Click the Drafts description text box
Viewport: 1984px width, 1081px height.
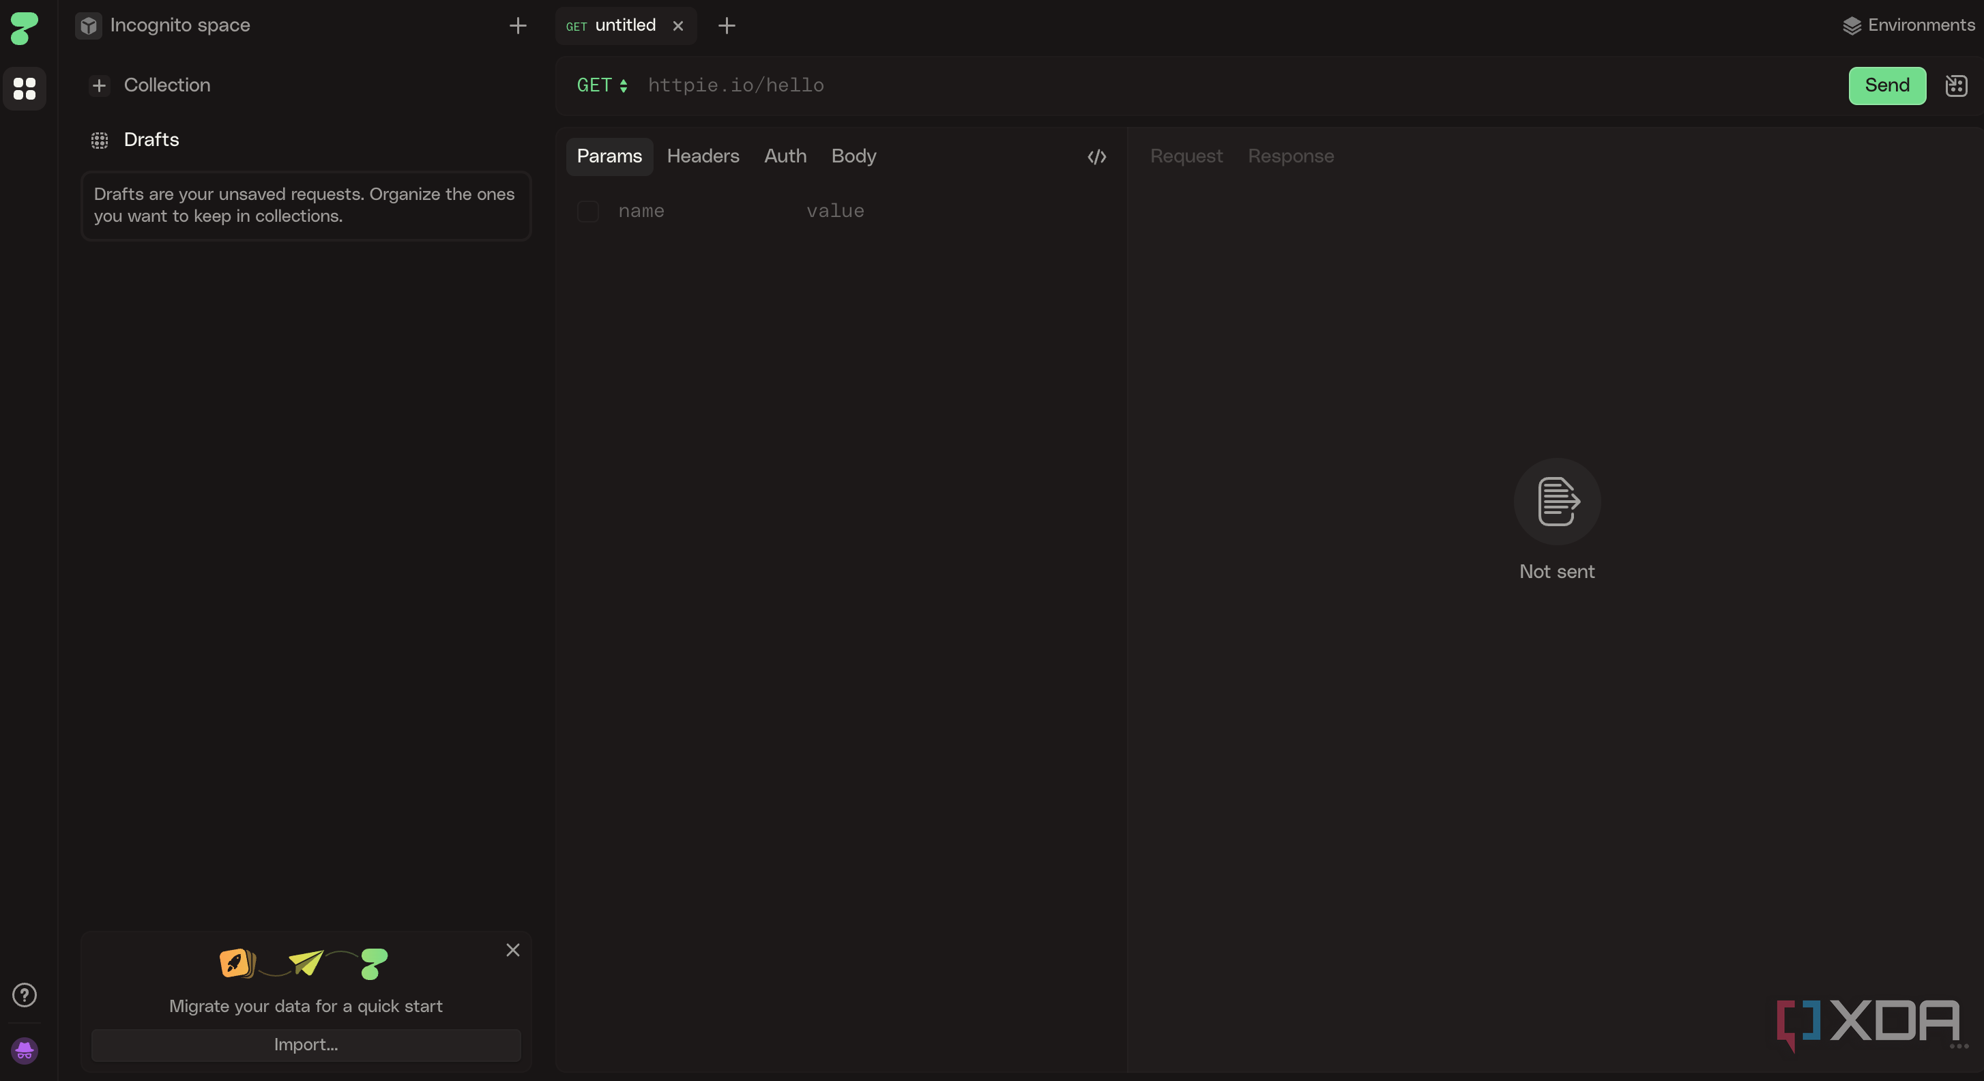click(306, 205)
